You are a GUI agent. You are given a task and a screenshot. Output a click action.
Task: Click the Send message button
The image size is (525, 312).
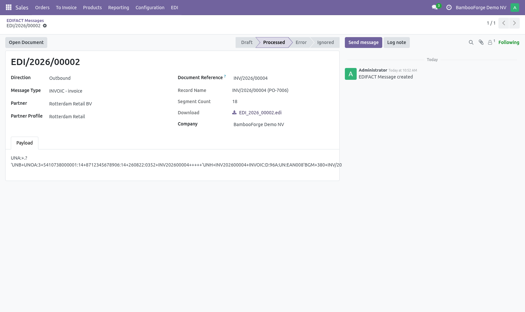(363, 42)
